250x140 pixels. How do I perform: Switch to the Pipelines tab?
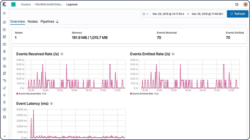tap(47, 22)
